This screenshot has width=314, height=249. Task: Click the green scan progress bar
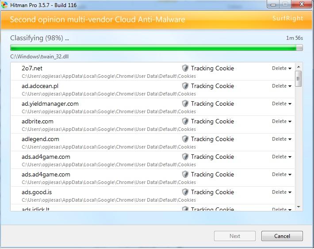point(157,48)
